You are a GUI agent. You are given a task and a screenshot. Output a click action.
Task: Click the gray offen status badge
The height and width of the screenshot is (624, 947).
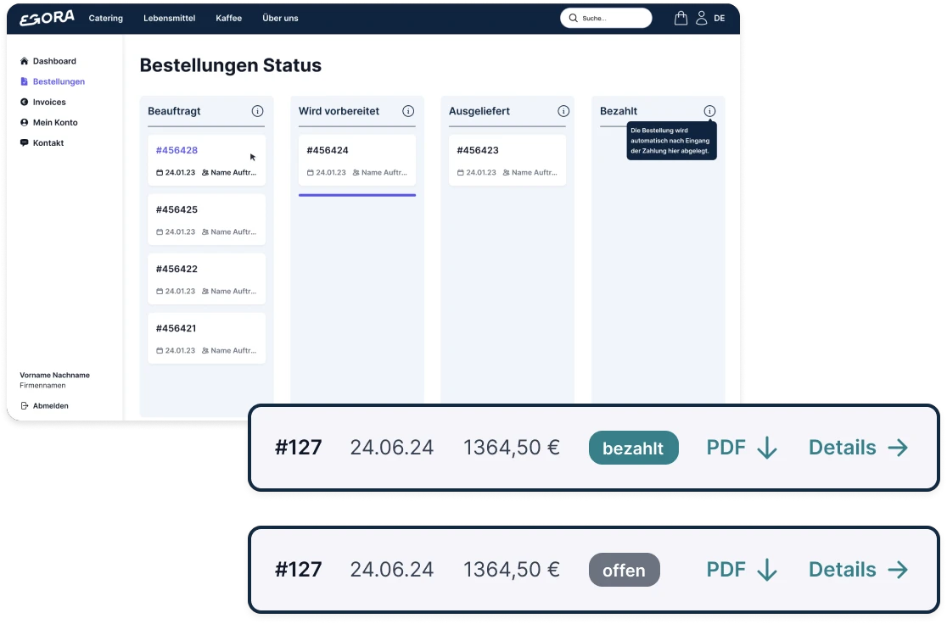click(624, 570)
